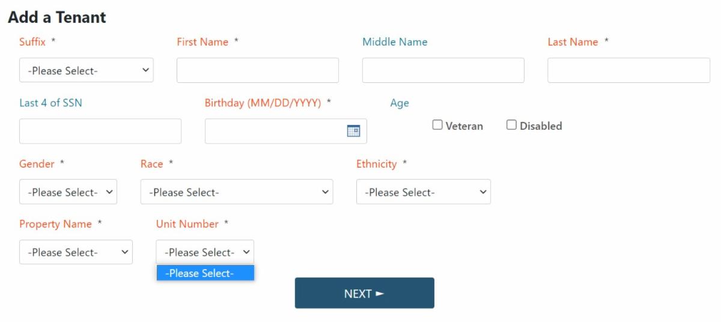Open the Property Name dropdown
This screenshot has height=322, width=721.
pyautogui.click(x=76, y=252)
